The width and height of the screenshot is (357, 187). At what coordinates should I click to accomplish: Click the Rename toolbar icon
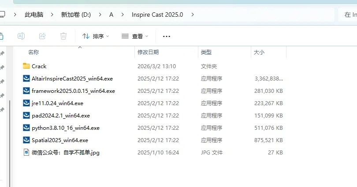(21, 36)
